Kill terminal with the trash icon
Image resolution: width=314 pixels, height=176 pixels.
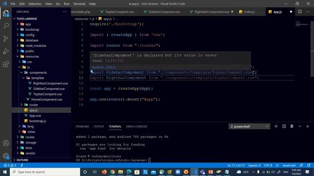(292, 126)
